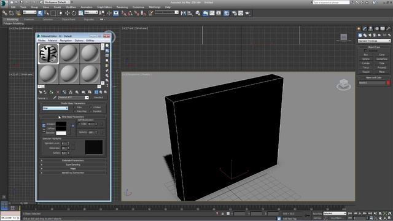Expand the SuperSampling rollout
The height and width of the screenshot is (221, 393).
click(72, 165)
